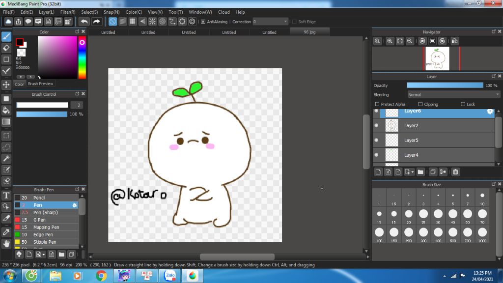Duplicate the current layer
Viewport: 503px width, 283px height.
(433, 172)
